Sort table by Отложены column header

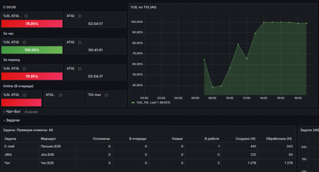pos(101,139)
